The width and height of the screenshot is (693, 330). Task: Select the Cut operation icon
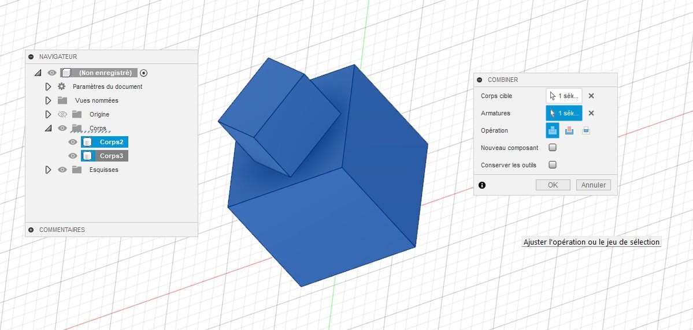[569, 130]
